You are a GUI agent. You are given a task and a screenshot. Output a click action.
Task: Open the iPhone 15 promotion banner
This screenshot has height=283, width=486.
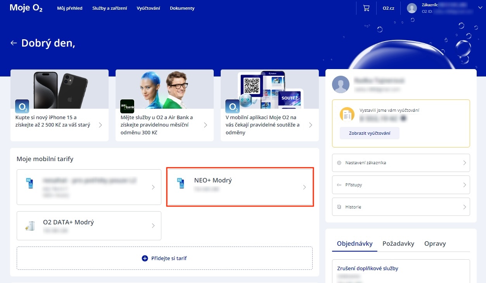[59, 105]
